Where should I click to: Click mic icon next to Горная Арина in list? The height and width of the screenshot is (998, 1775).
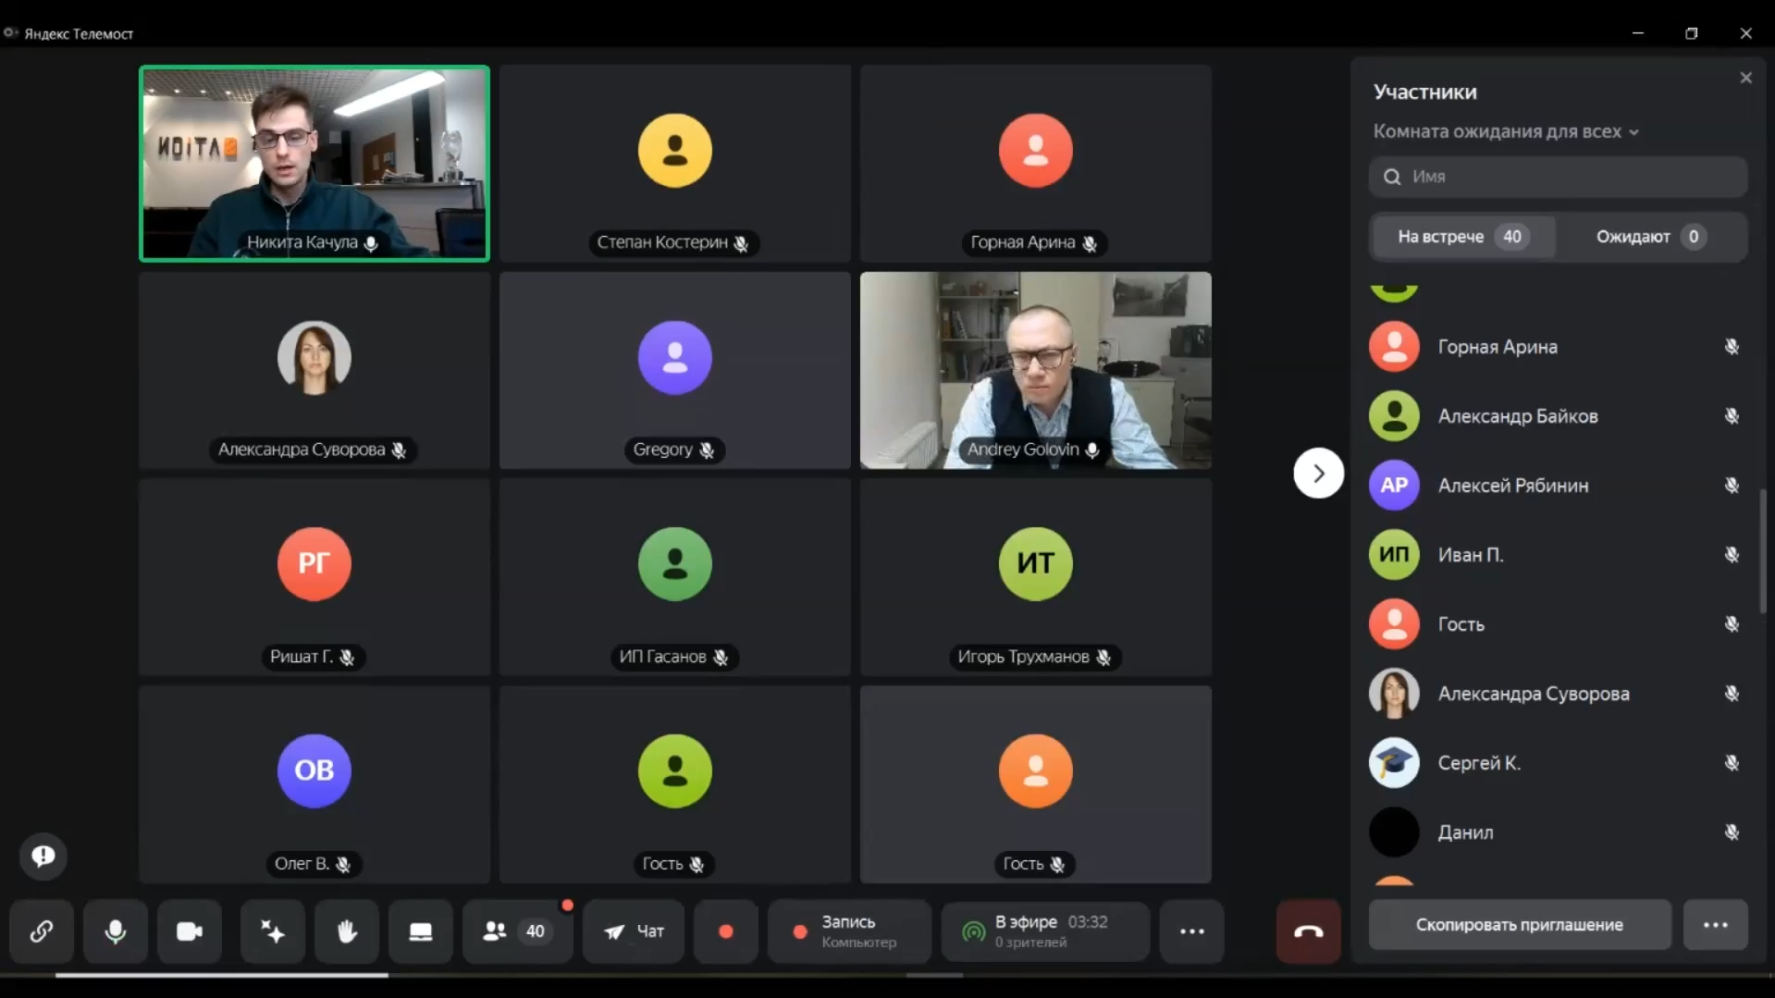(x=1732, y=347)
